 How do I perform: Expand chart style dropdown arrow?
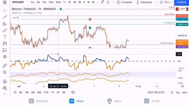pos(113,2)
